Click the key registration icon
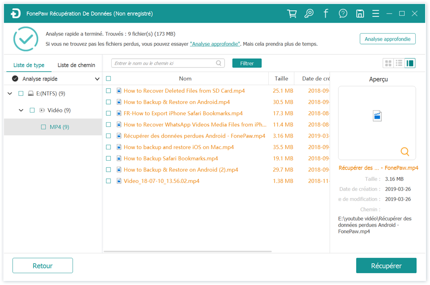430x285 pixels. click(309, 13)
